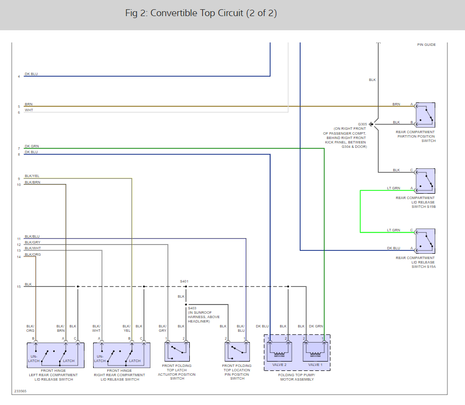This screenshot has height=405, width=465.
Task: Click the Folding Top Pump/Motor Assembly label
Action: (x=297, y=377)
